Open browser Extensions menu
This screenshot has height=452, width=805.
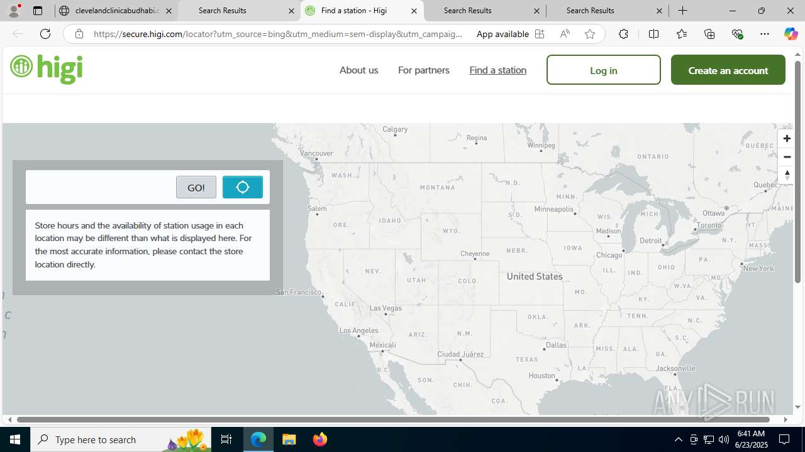click(623, 34)
